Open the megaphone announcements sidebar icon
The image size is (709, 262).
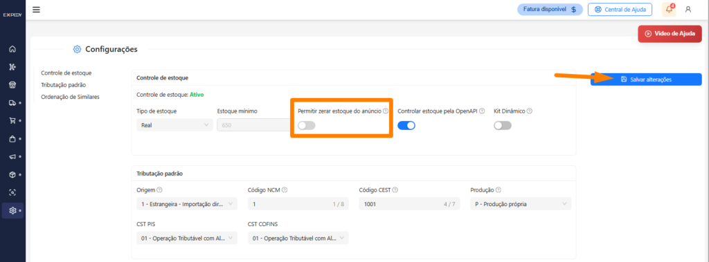pos(12,157)
